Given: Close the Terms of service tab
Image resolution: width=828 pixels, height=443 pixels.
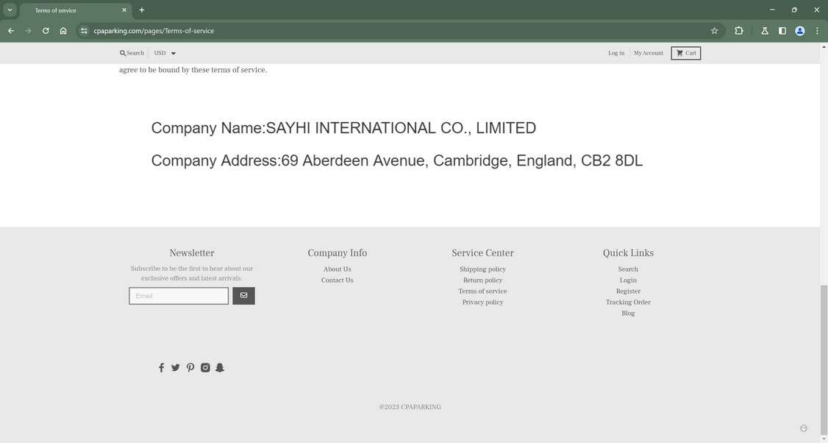Looking at the screenshot, I should (124, 10).
